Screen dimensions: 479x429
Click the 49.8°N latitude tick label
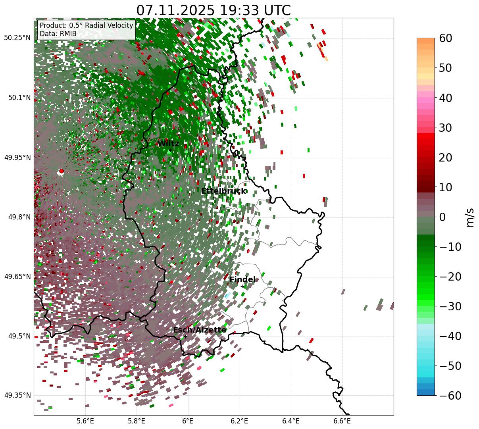19,217
